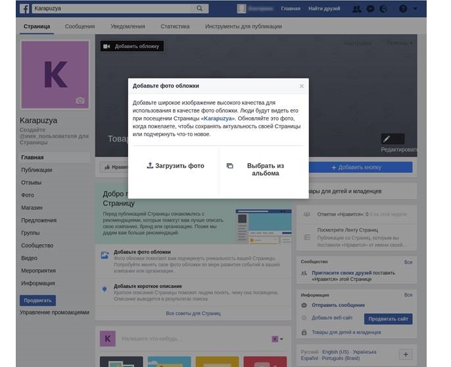Open the help question mark icon
This screenshot has width=451, height=367.
tap(402, 9)
